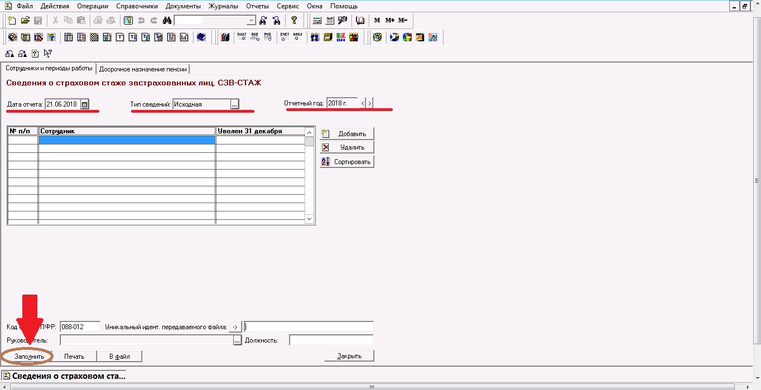
Task: Click the Open file folder icon
Action: 25,21
